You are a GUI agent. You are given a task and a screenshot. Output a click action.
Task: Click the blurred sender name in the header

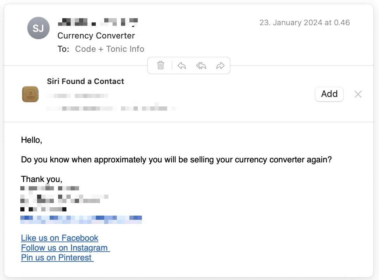[x=98, y=22]
